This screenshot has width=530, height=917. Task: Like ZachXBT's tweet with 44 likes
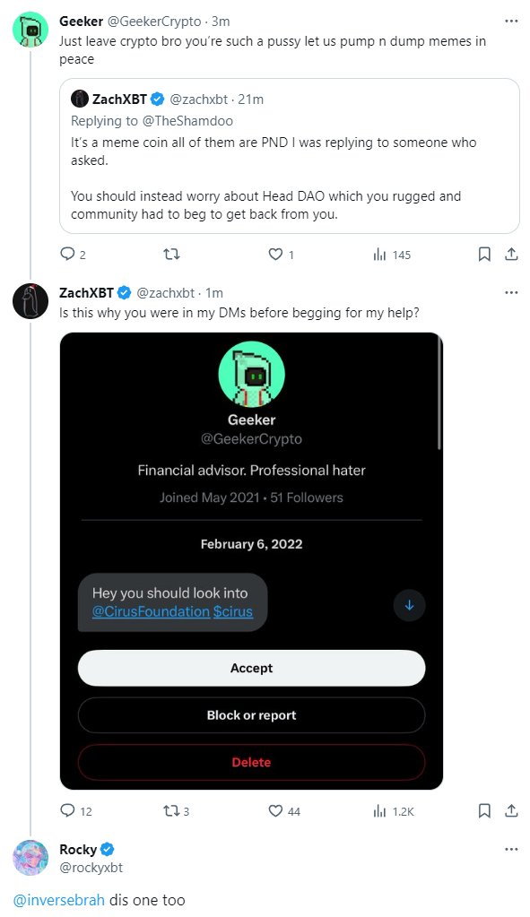click(x=275, y=810)
